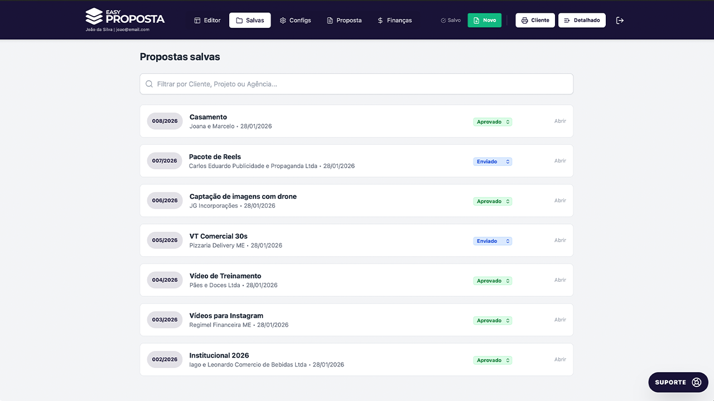The height and width of the screenshot is (401, 714).
Task: Change Enviado status of Pacote de Reels
Action: (493, 162)
